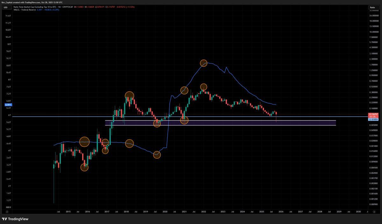The image size is (382, 224).
Task: Click the blue 0.101859 price label
Action: pyautogui.click(x=373, y=119)
